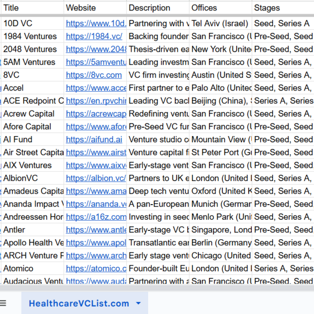Screen dimensions: 314x314
Task: Select the Acrew Capital title cell
Action: pyautogui.click(x=32, y=114)
